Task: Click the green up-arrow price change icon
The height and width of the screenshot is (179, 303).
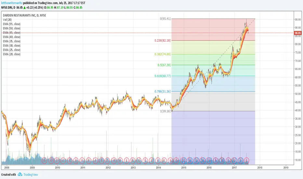Action: pyautogui.click(x=24, y=7)
